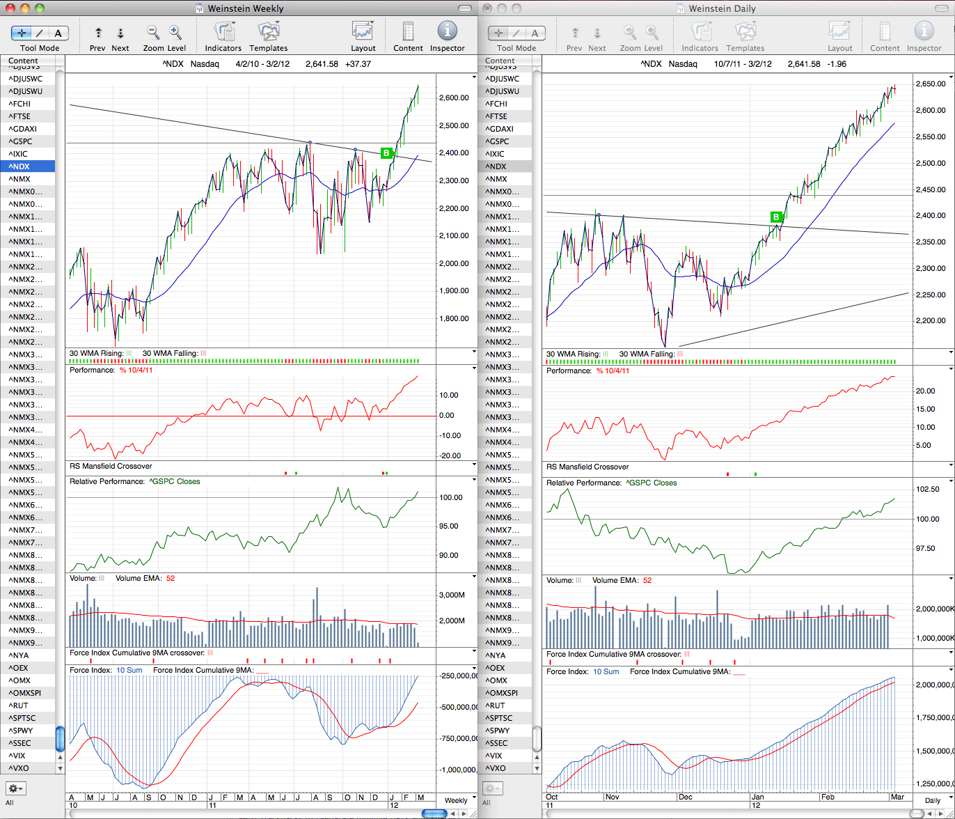
Task: Open Indicators in Weinstein Daily toolbar
Action: [700, 32]
